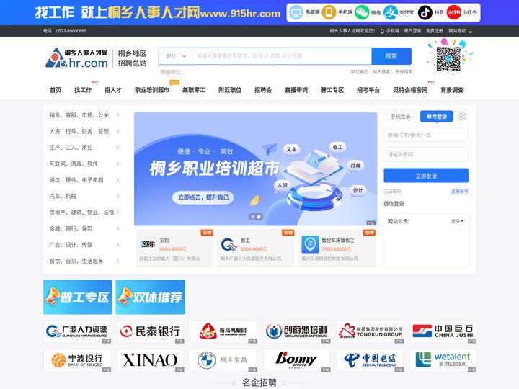This screenshot has width=519, height=389.
Task: Open the Douyin TikTok icon
Action: [x=425, y=12]
